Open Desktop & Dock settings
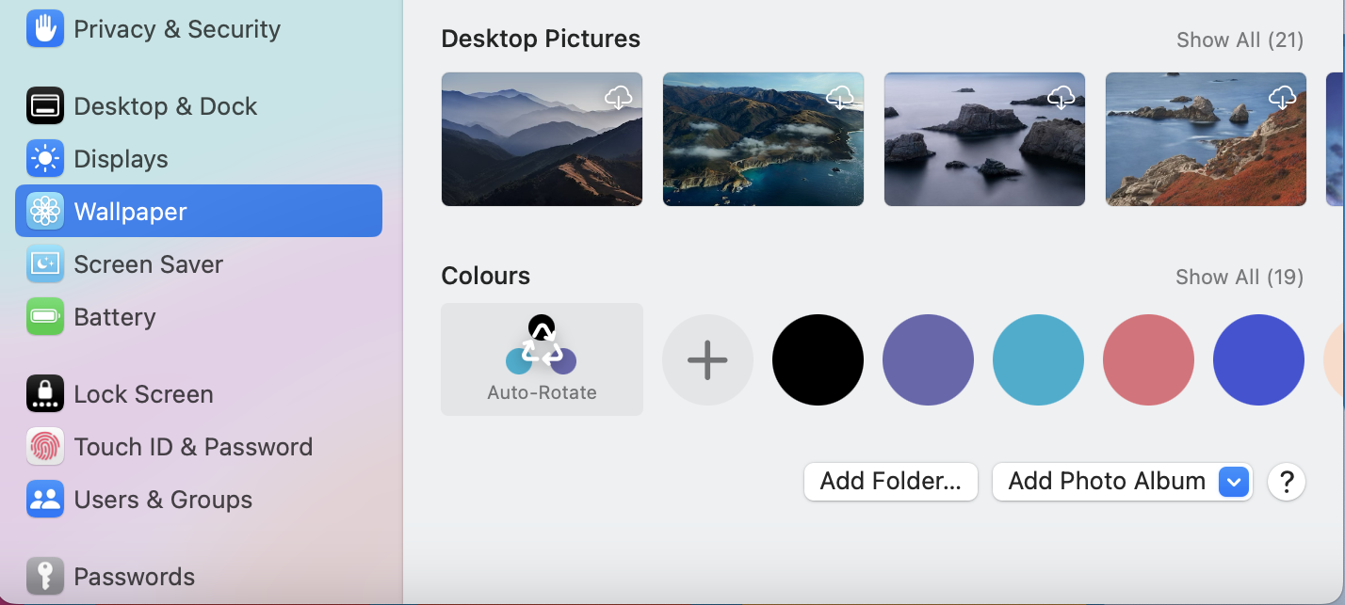The height and width of the screenshot is (605, 1345). click(x=199, y=105)
